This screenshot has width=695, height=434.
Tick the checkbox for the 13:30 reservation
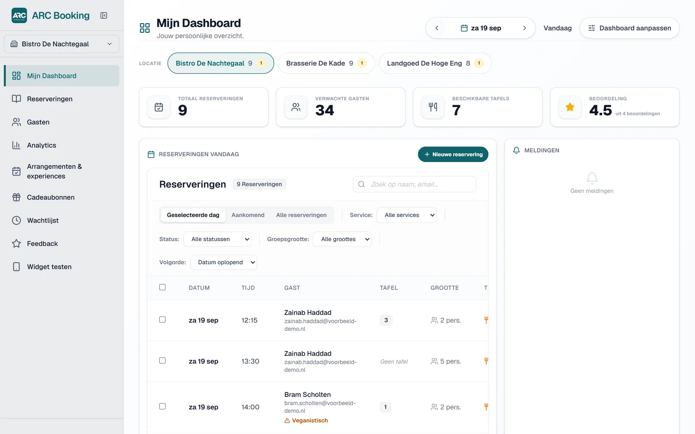[162, 361]
